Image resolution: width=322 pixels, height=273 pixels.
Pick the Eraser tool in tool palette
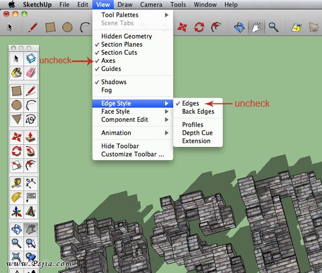point(30,71)
